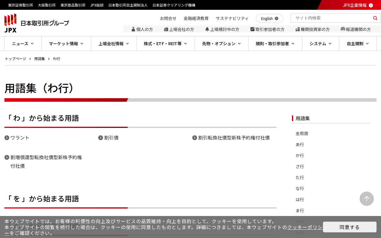
Task: Click the building icon beside 上場会社の方
Action: pyautogui.click(x=166, y=29)
